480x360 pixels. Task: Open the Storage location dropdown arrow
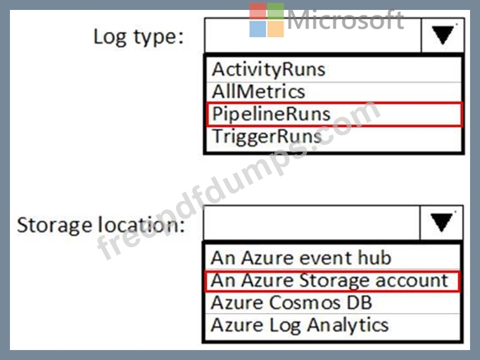441,222
